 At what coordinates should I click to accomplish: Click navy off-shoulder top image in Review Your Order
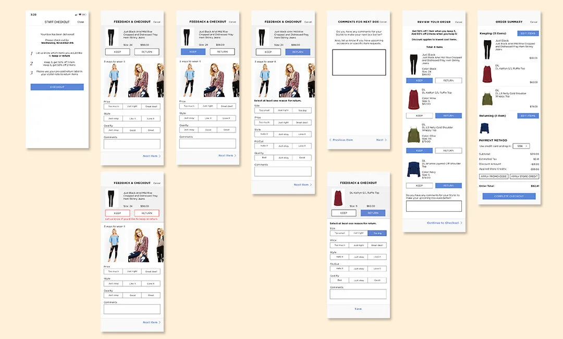(413, 169)
